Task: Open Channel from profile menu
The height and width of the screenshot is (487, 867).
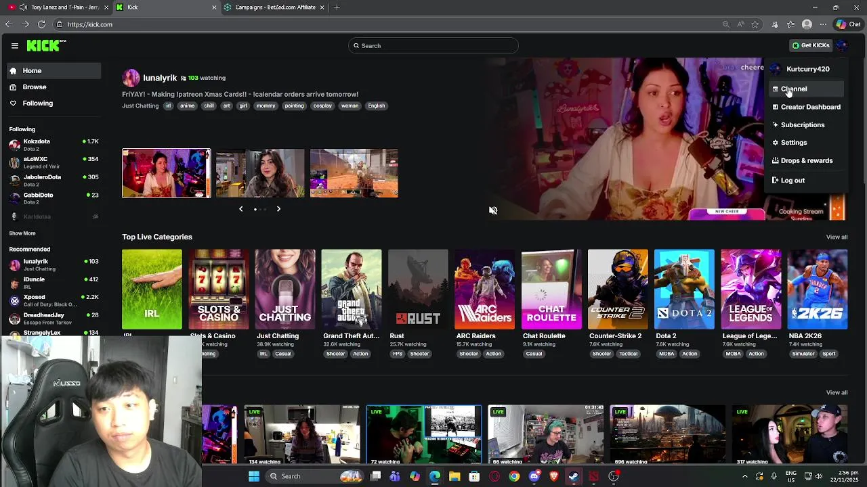Action: pos(805,89)
